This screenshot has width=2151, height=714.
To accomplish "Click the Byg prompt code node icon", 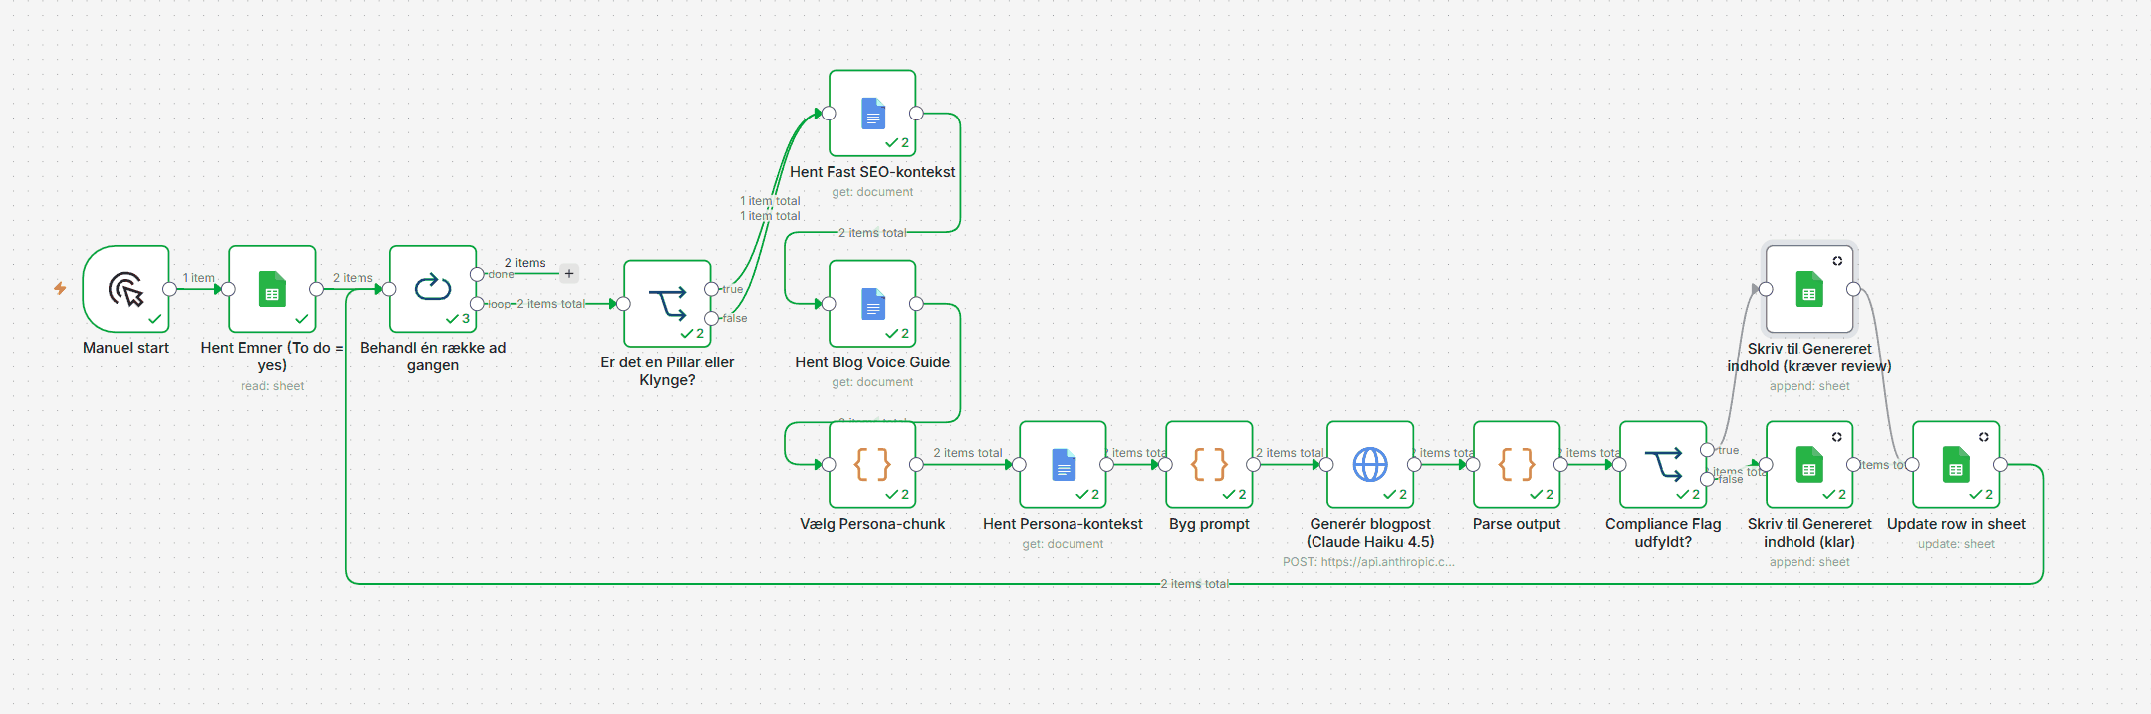I will tap(1209, 465).
